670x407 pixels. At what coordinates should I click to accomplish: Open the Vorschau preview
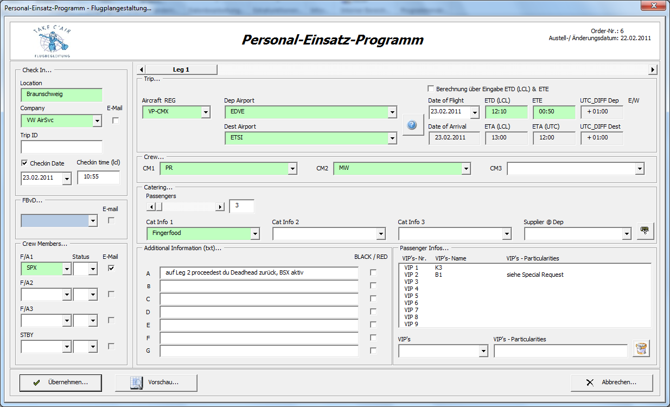click(x=156, y=382)
